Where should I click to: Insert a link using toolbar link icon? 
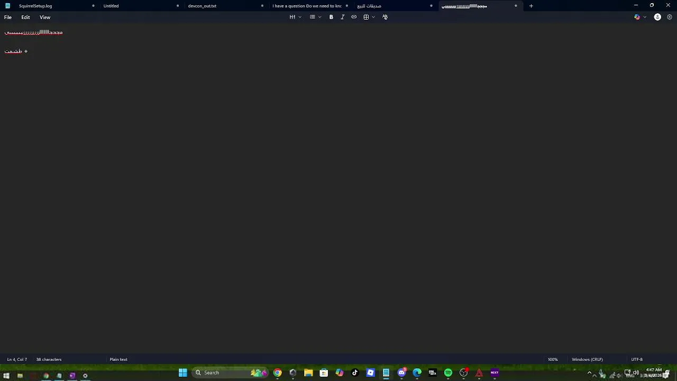pos(354,17)
